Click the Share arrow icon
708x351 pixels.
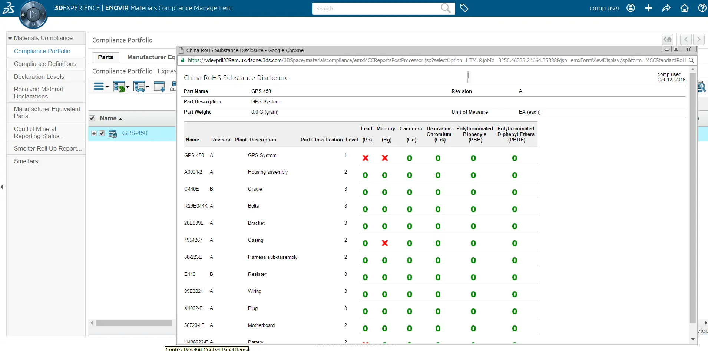coord(666,8)
